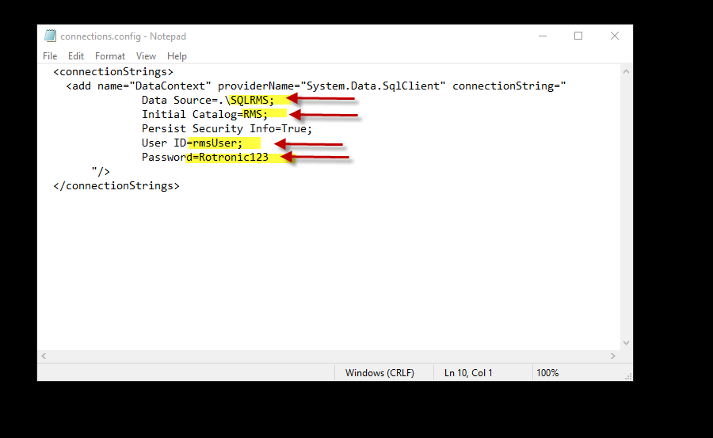Close the connections.config Notepad window
Screen dimensions: 713x438
615,36
